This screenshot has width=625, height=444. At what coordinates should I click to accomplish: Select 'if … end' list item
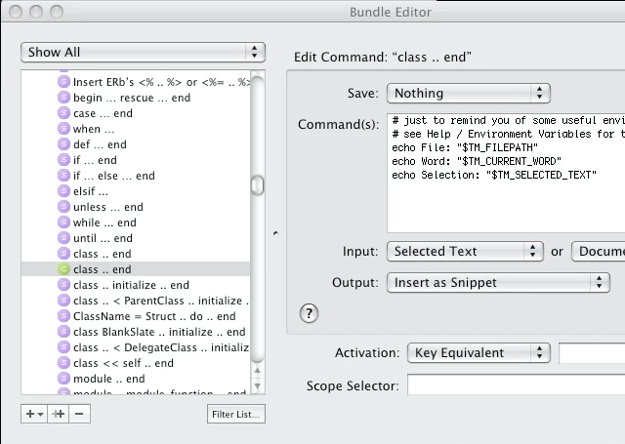click(x=136, y=160)
